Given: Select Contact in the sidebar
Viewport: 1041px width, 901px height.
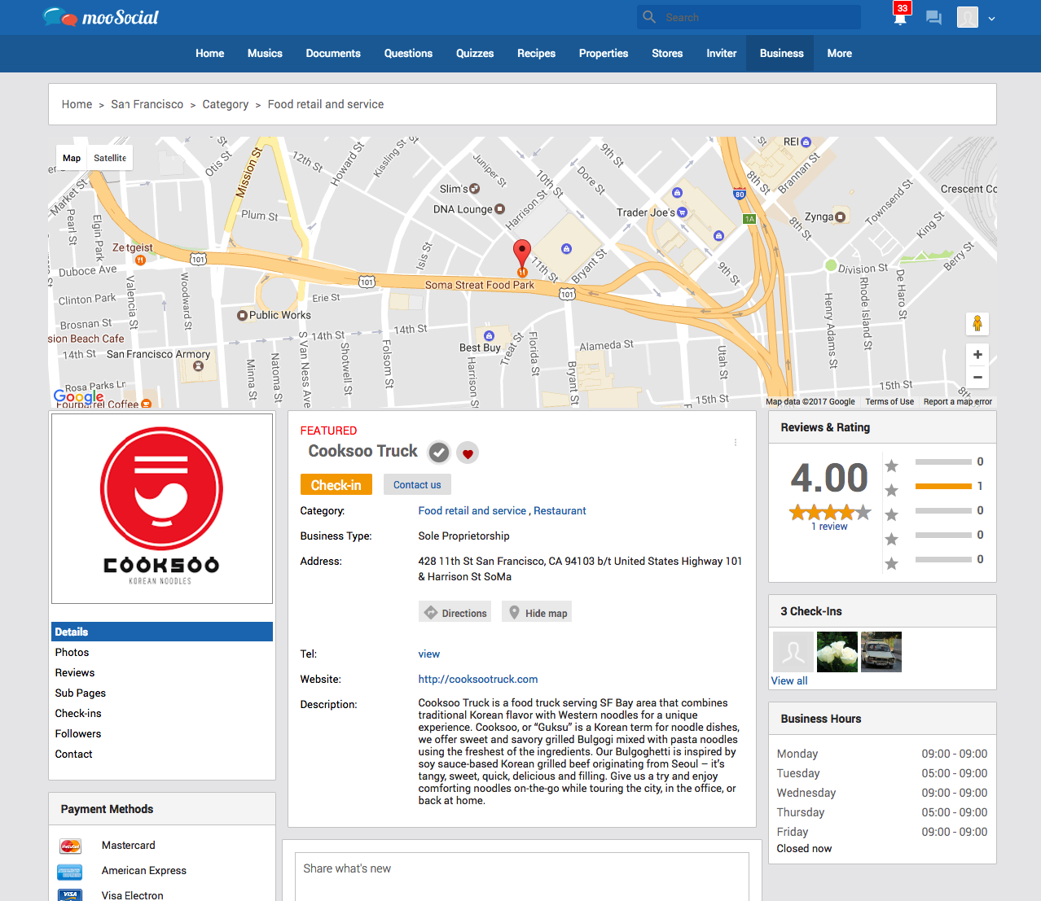Looking at the screenshot, I should point(73,754).
